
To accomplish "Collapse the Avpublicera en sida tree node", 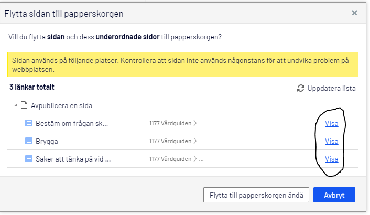I will tap(16, 106).
